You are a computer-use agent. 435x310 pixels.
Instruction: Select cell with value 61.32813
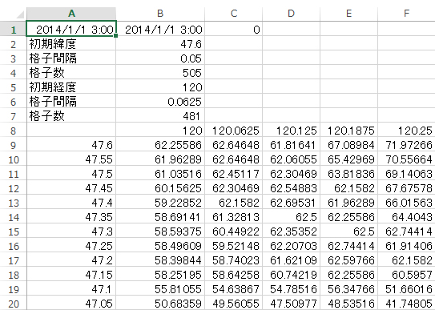point(234,217)
